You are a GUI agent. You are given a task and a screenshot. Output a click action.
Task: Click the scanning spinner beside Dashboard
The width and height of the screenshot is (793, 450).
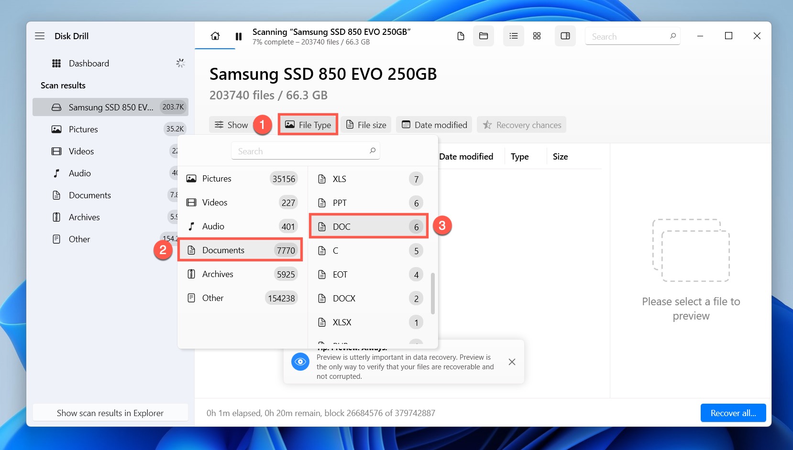(x=180, y=63)
